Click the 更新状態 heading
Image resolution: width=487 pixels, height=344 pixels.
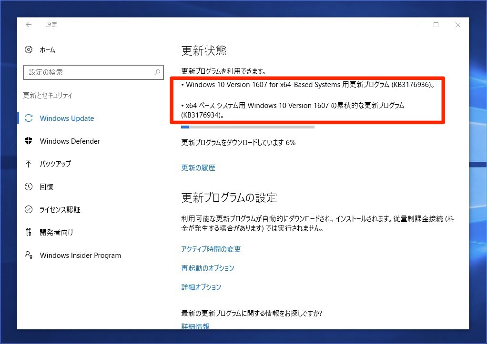click(204, 50)
